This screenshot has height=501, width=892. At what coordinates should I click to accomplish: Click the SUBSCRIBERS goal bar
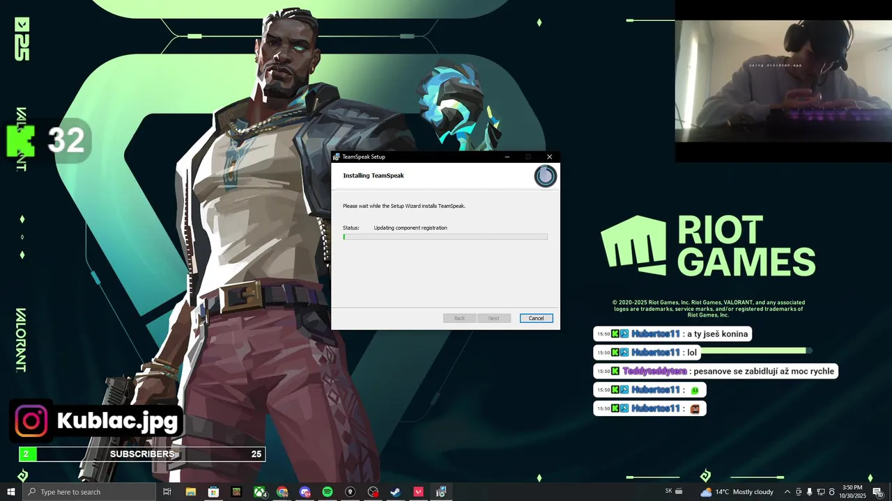click(142, 454)
